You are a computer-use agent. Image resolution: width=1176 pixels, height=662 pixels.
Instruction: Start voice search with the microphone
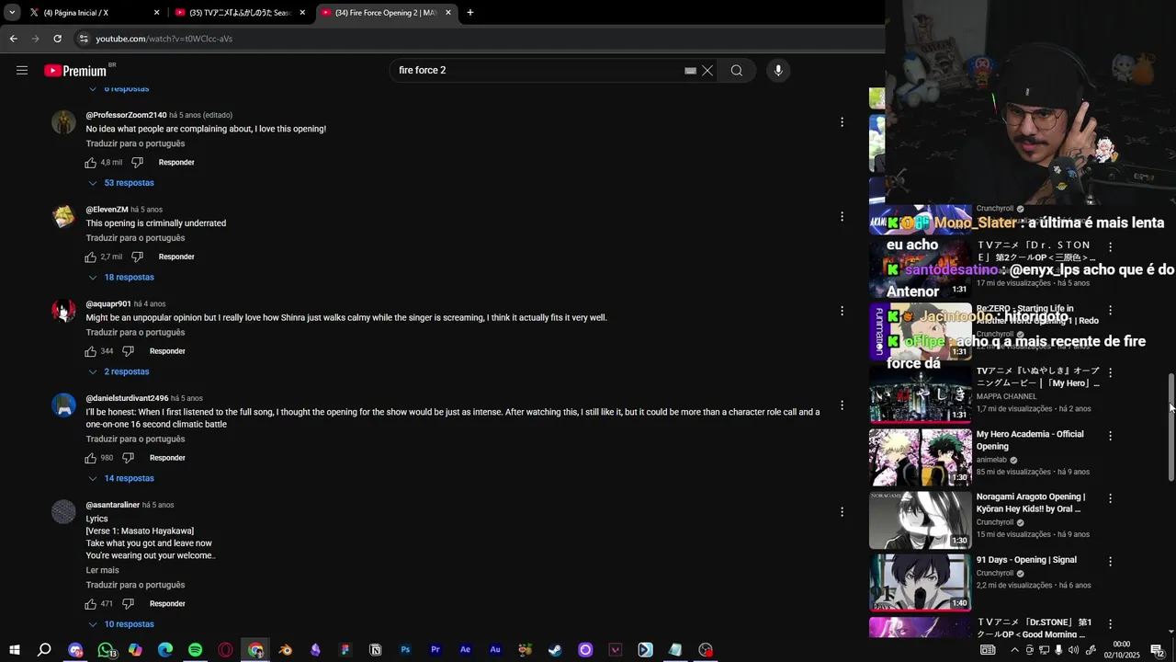point(778,71)
